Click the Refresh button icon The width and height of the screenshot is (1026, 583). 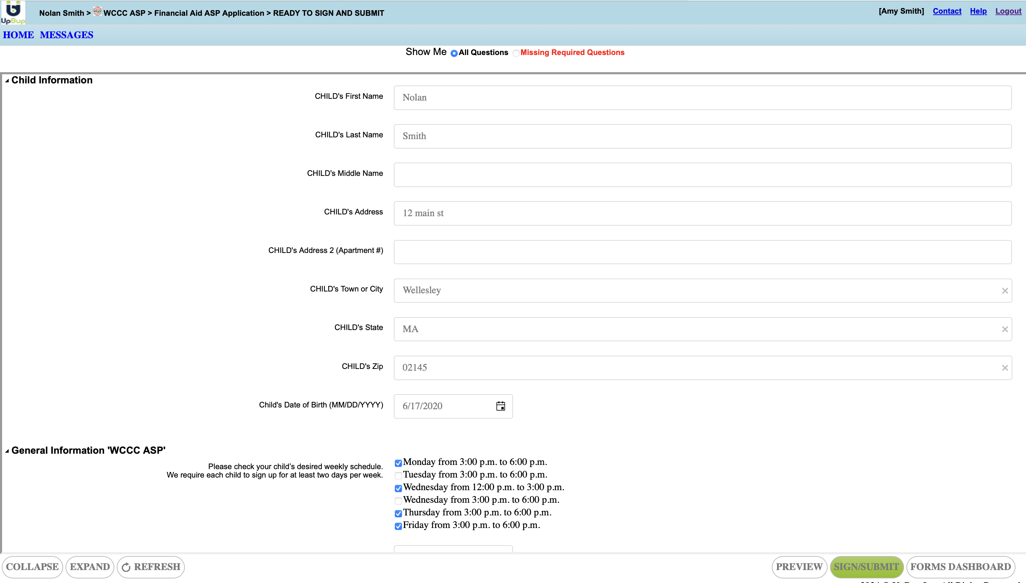(126, 567)
